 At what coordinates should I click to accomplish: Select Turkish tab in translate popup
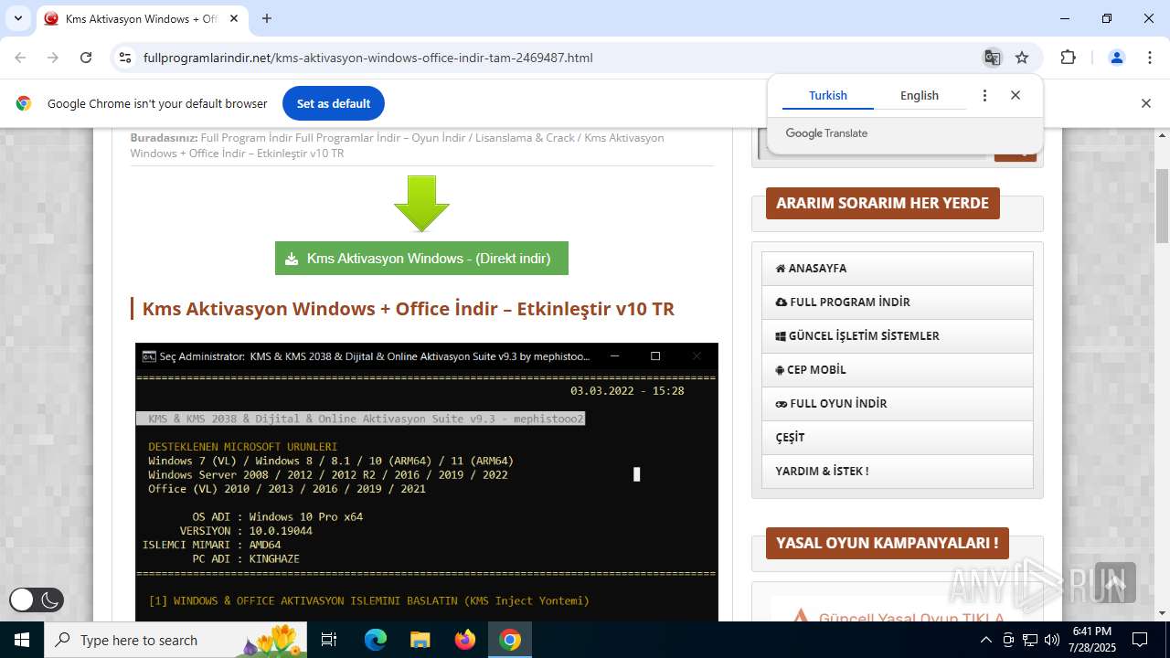point(828,95)
